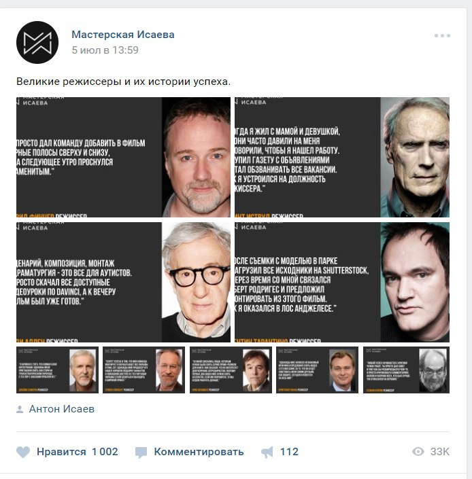Open the photo mentioning Shutterstock

point(342,282)
